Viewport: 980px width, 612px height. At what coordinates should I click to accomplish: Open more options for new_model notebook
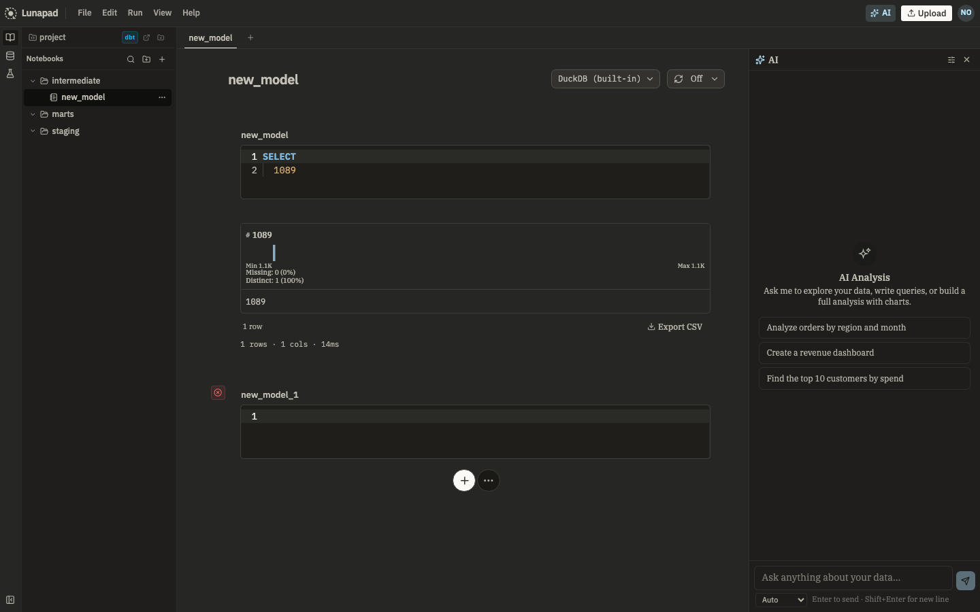point(162,97)
